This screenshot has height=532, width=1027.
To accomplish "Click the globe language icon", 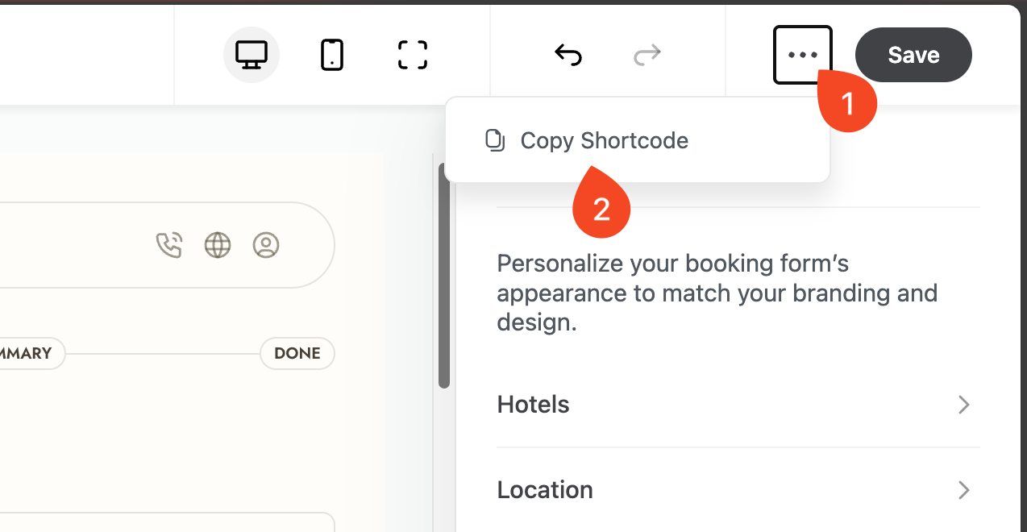I will (x=218, y=245).
